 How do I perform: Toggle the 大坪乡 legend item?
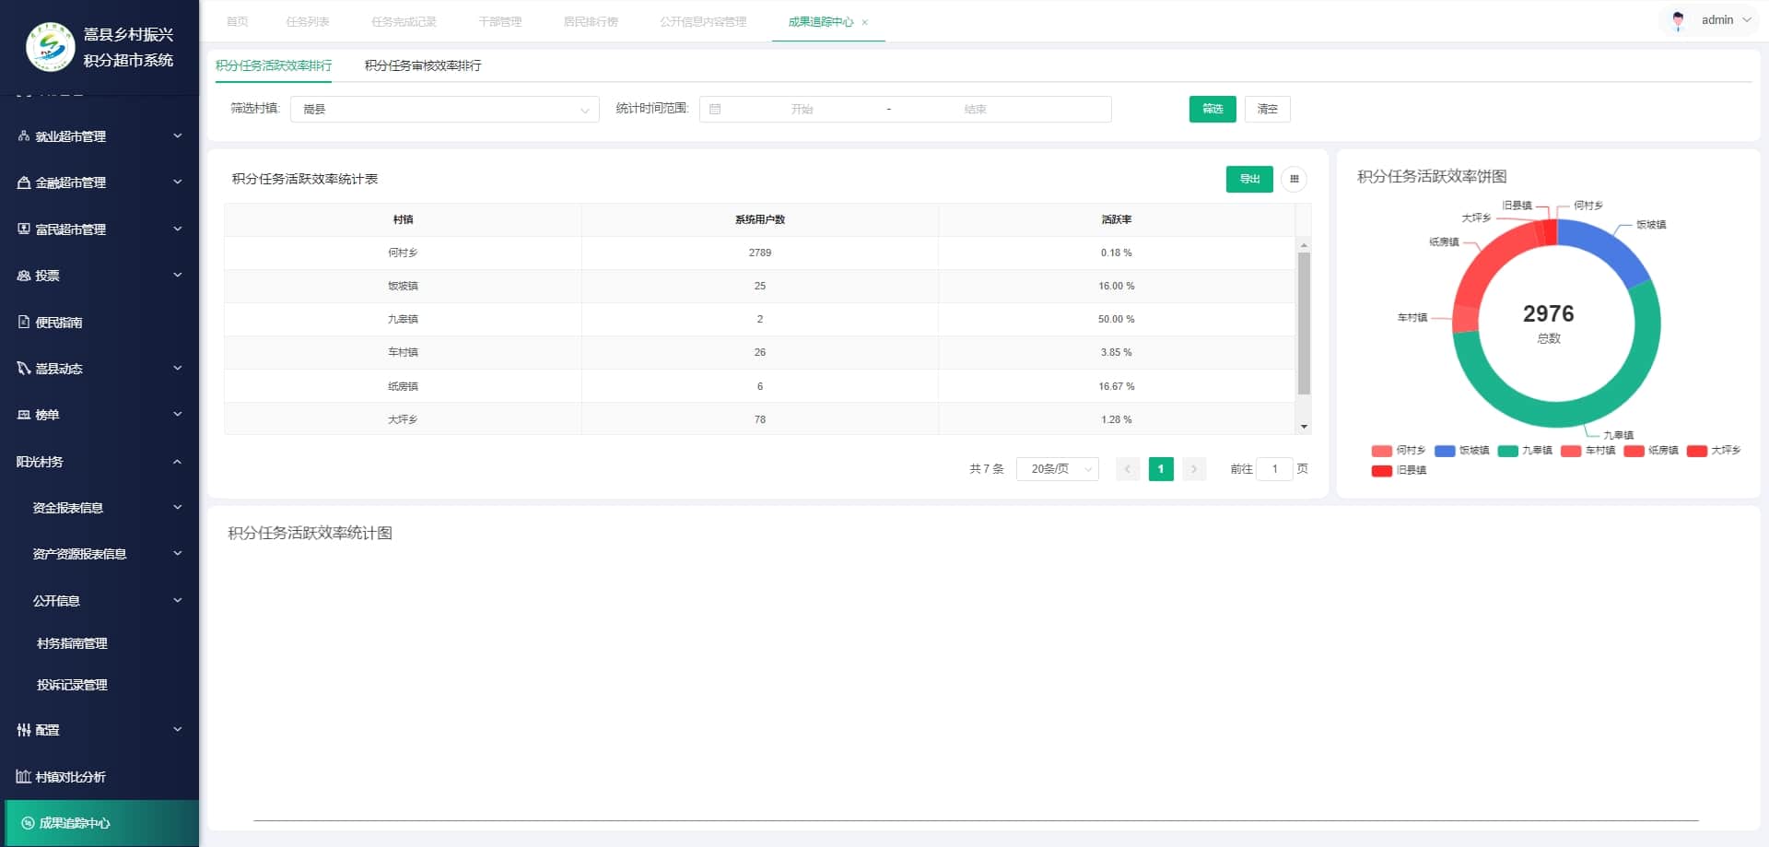coord(1714,451)
